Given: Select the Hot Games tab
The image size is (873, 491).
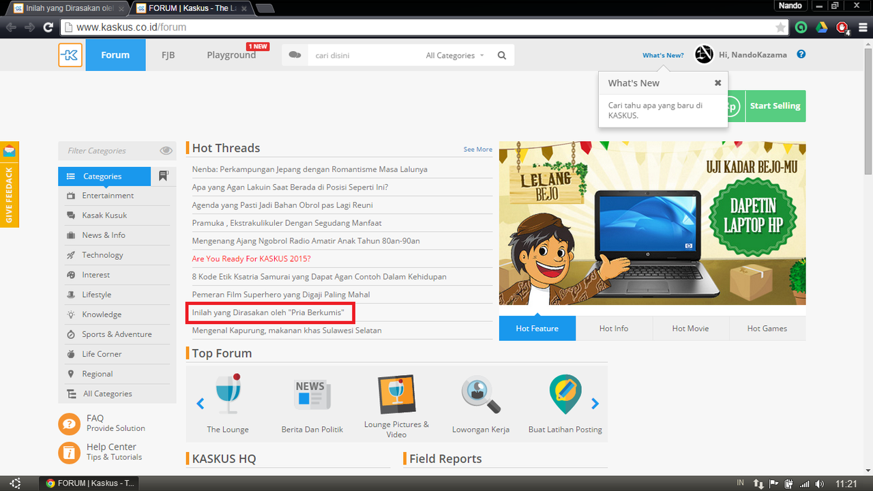Looking at the screenshot, I should click(767, 329).
